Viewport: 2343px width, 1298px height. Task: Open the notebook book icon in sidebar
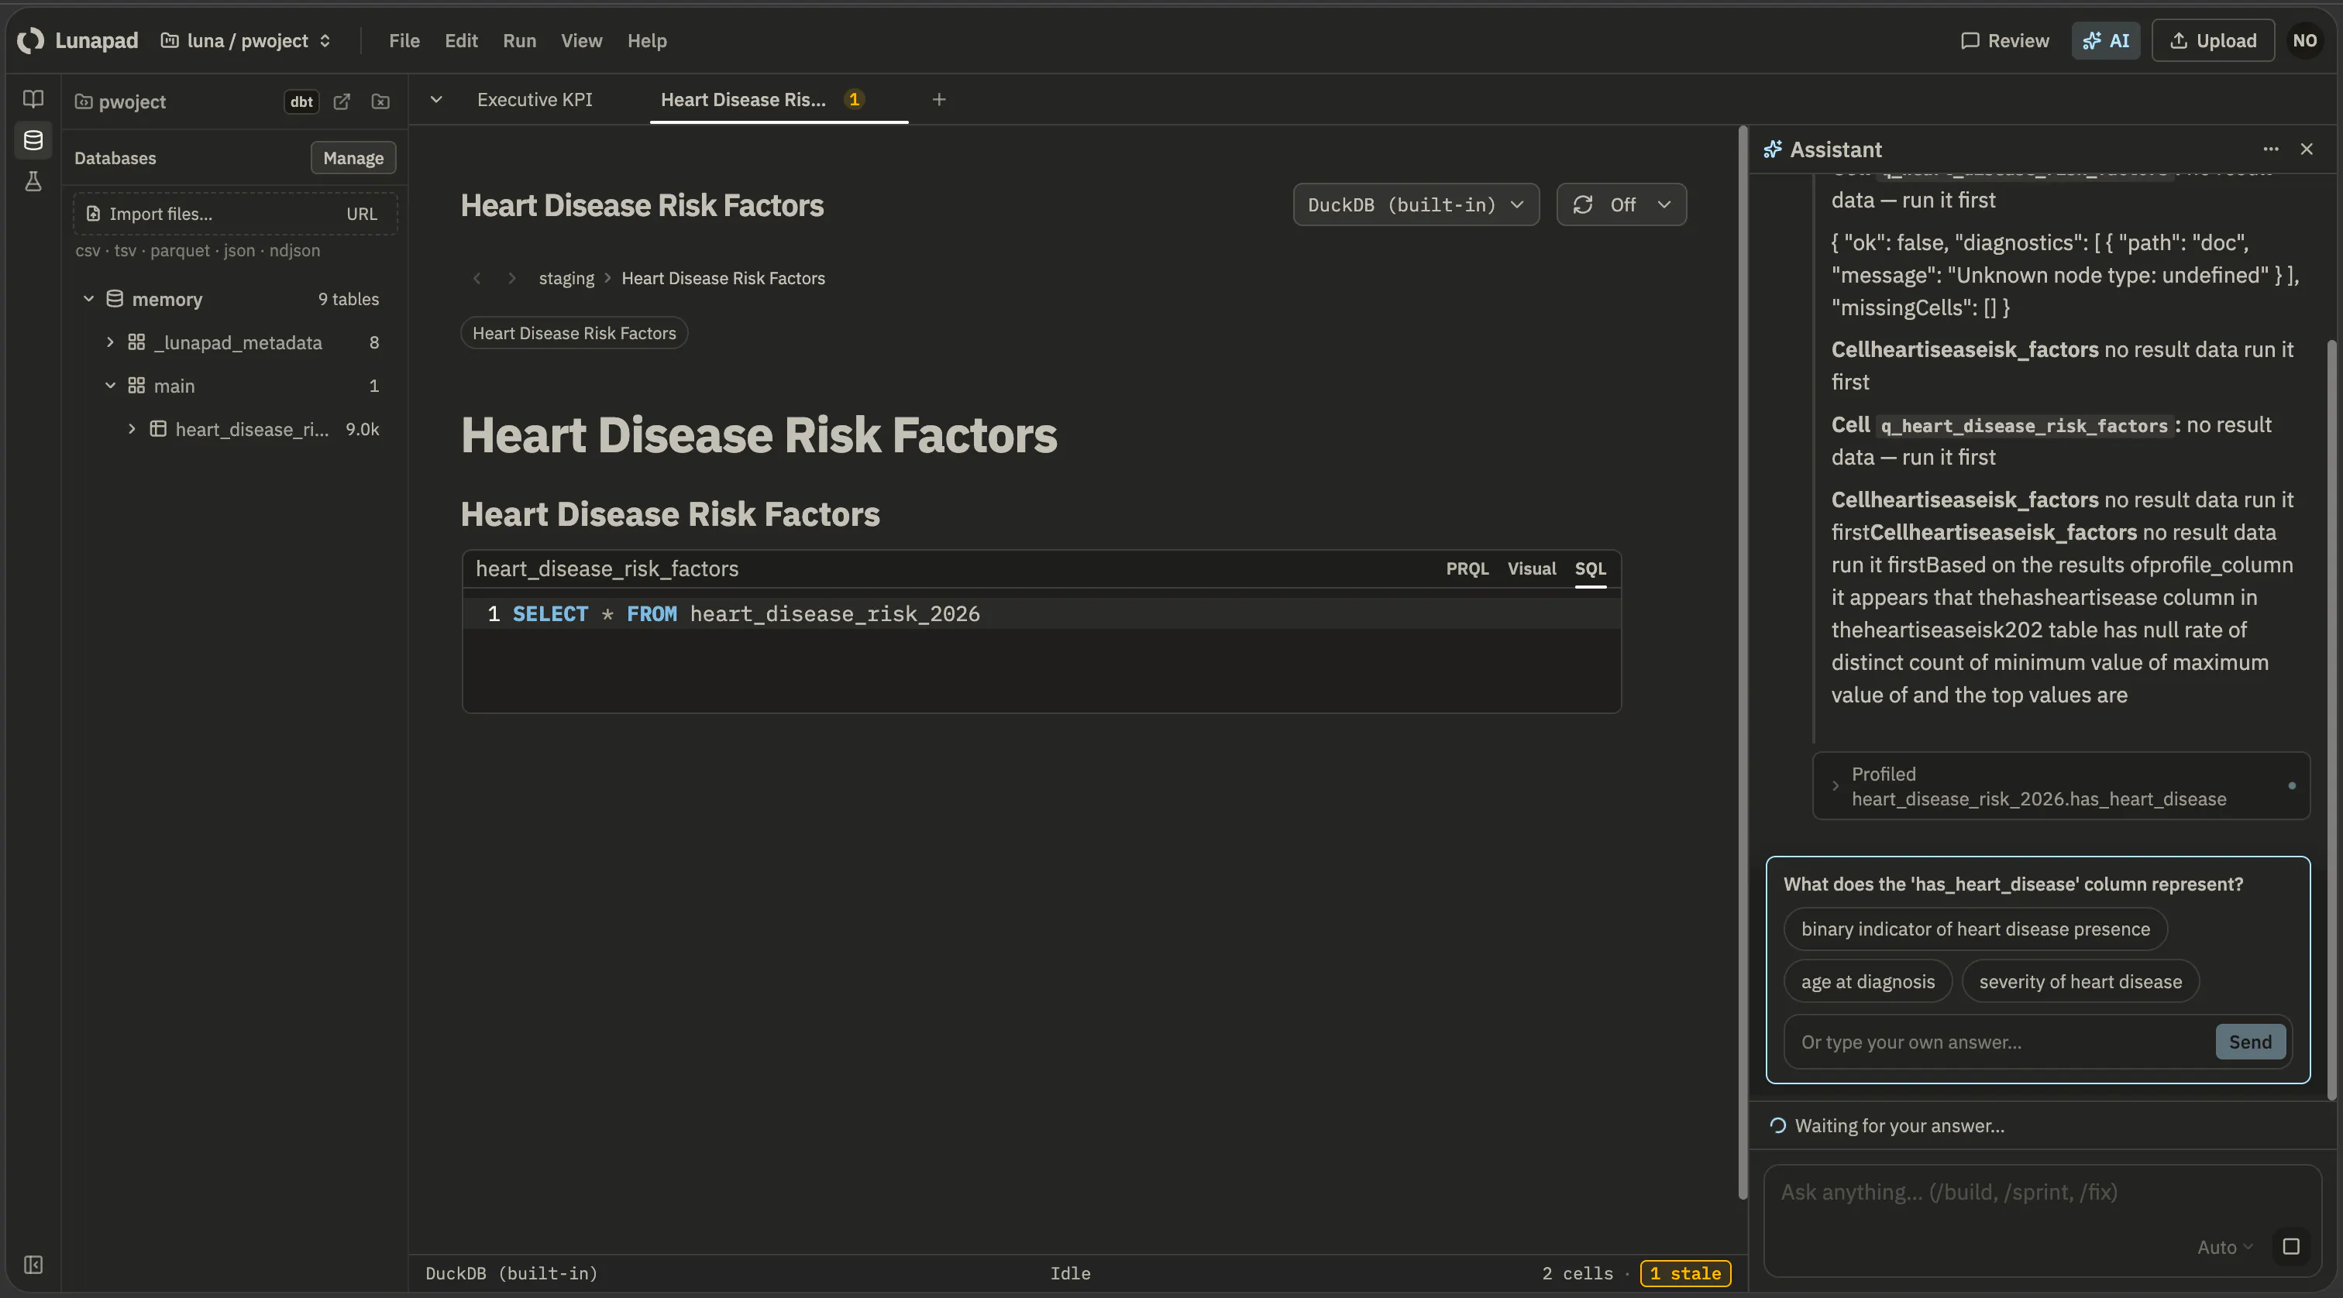[33, 99]
